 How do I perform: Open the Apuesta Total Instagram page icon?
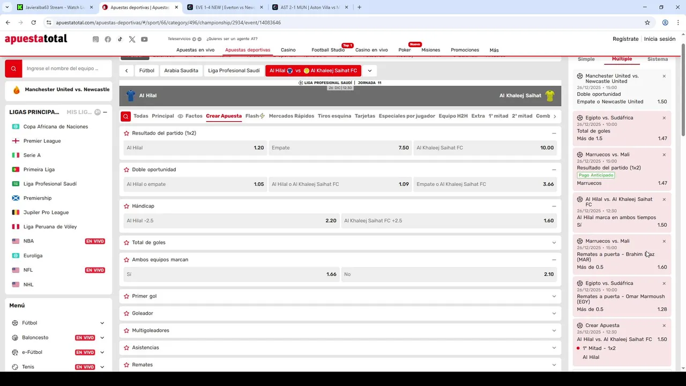tap(95, 39)
